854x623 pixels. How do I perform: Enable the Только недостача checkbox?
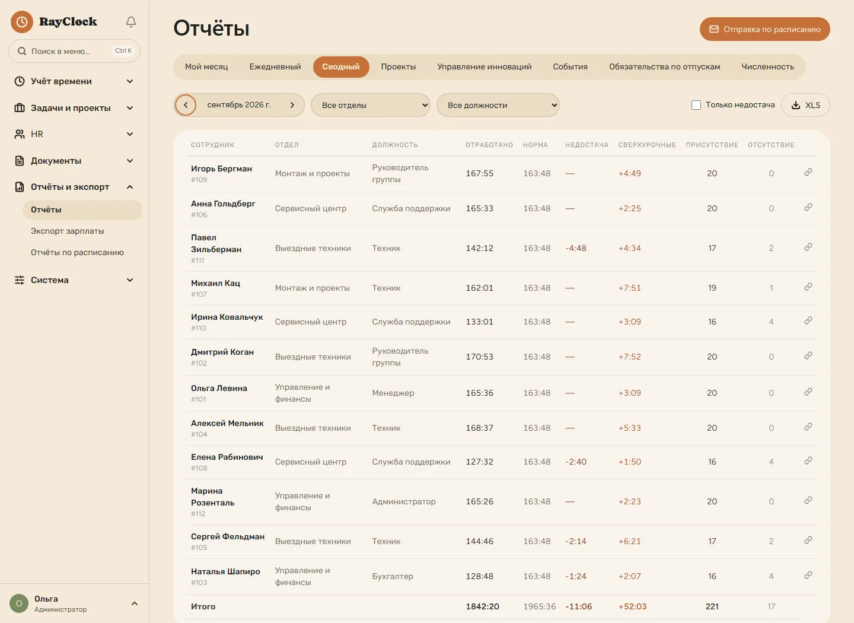coord(696,105)
